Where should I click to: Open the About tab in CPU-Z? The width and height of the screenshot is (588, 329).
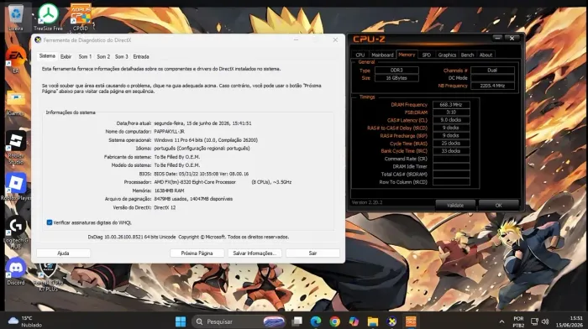(486, 55)
